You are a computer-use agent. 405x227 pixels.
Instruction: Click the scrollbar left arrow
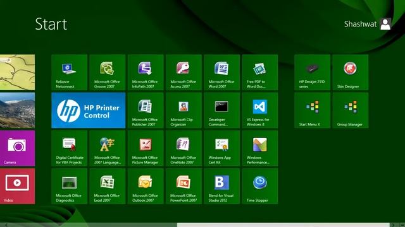coord(6,225)
